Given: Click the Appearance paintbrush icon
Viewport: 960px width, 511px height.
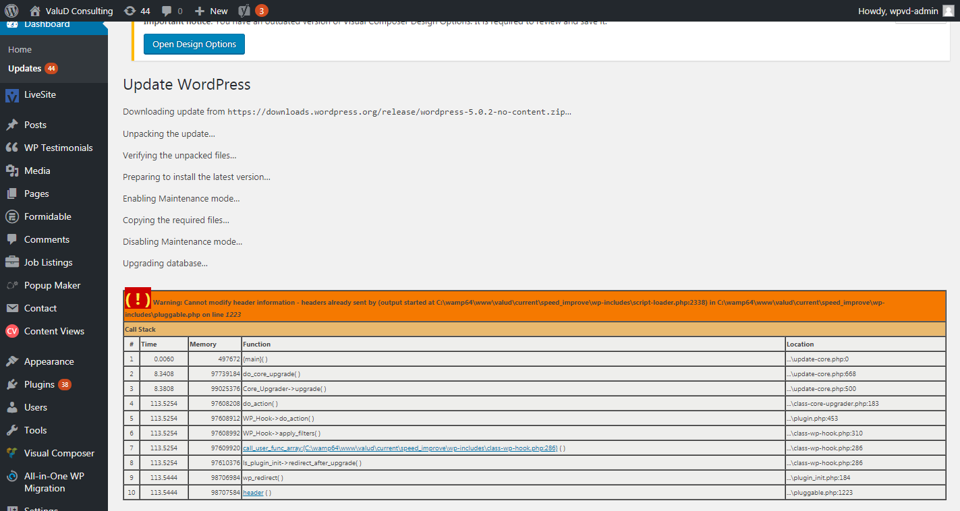Looking at the screenshot, I should pyautogui.click(x=11, y=361).
